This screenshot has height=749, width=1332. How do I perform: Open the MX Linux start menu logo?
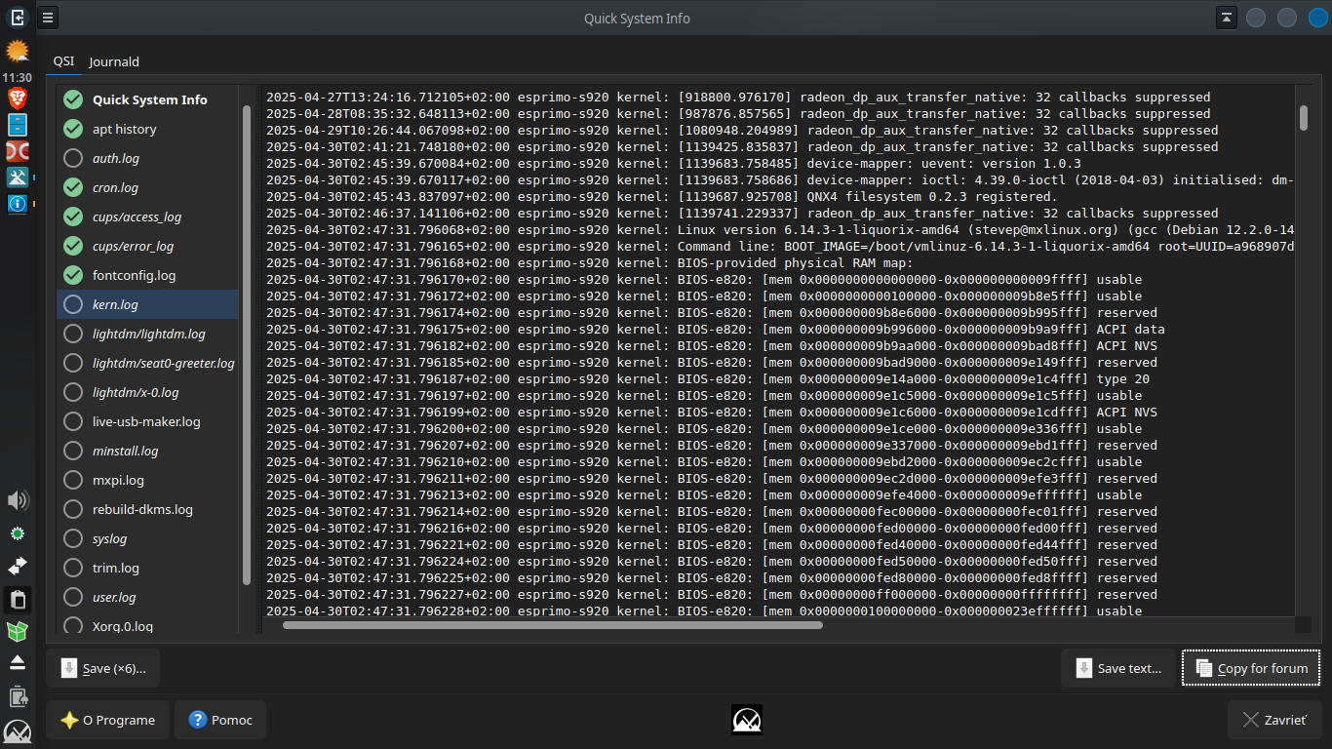18,731
